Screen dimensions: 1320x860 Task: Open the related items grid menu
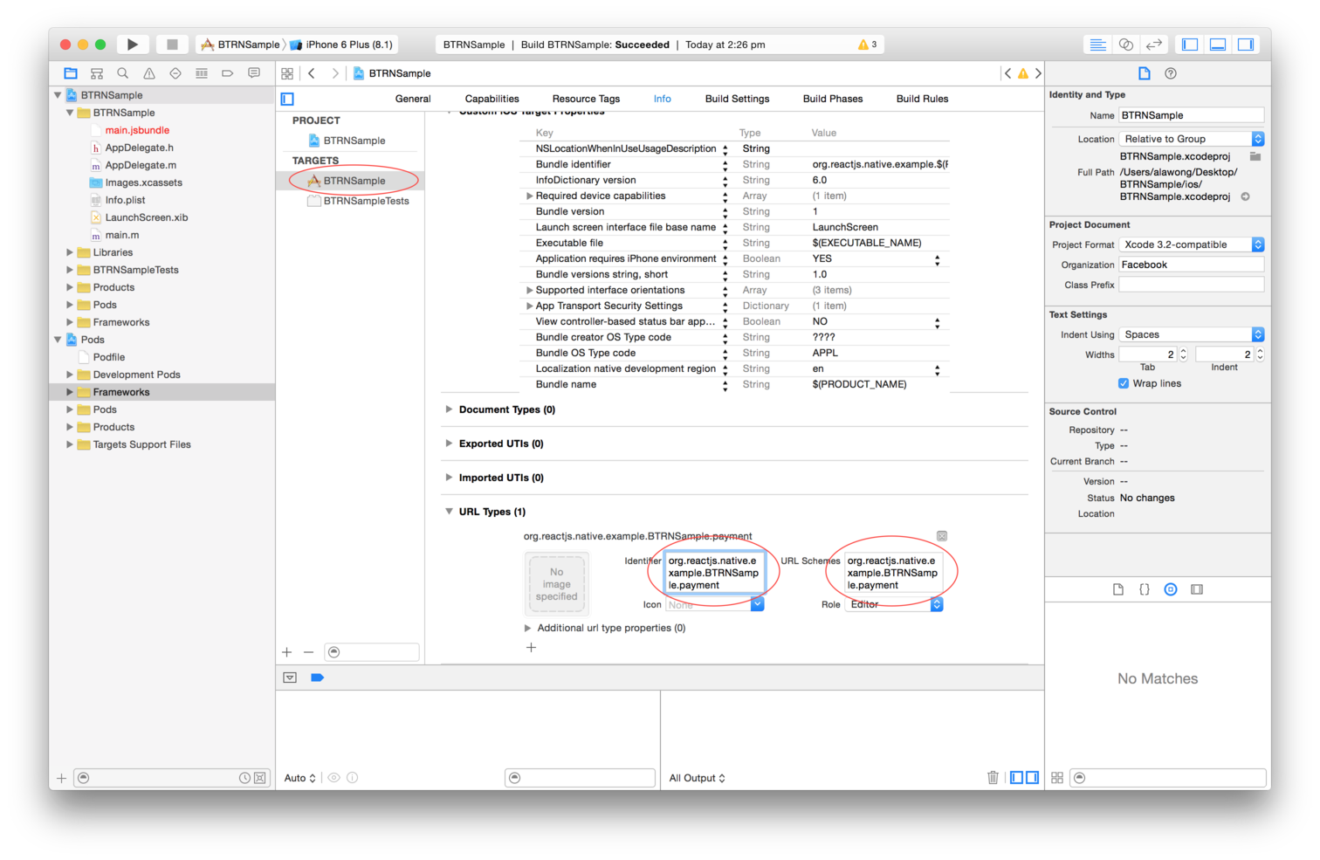click(x=287, y=73)
